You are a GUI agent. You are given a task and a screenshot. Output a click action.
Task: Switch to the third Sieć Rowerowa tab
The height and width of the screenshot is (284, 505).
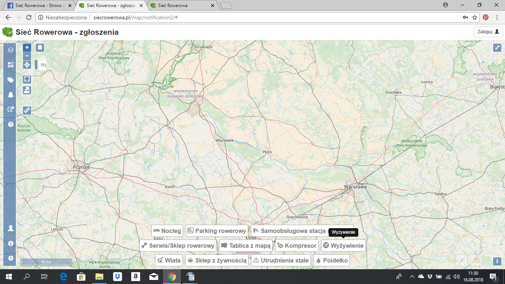pyautogui.click(x=181, y=6)
